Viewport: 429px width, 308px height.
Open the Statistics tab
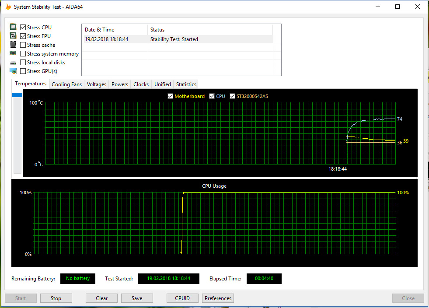186,84
